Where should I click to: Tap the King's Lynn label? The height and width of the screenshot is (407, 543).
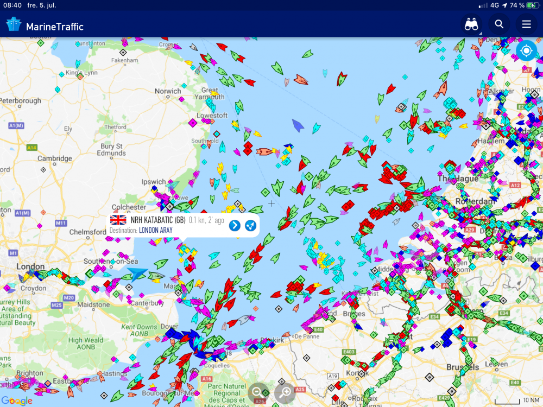click(x=81, y=72)
